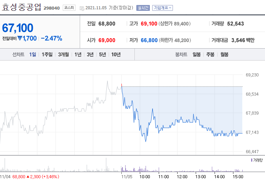Image resolution: width=265 pixels, height=184 pixels.
Task: Click the 12:00 time axis label
Action: click(x=182, y=177)
